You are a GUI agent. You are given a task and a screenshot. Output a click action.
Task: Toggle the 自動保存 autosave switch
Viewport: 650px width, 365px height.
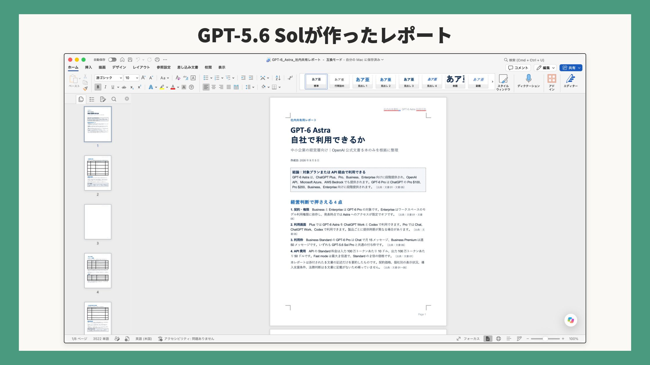tap(112, 60)
